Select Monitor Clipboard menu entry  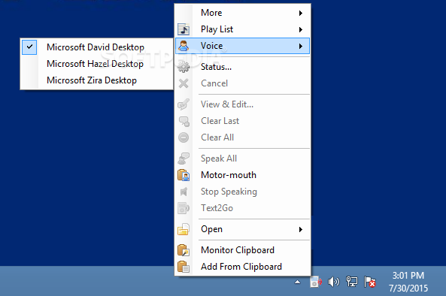click(243, 250)
